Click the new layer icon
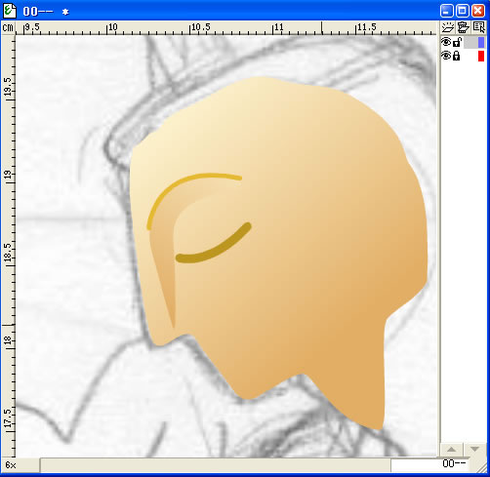Screen dimensions: 490x477 coord(448,27)
